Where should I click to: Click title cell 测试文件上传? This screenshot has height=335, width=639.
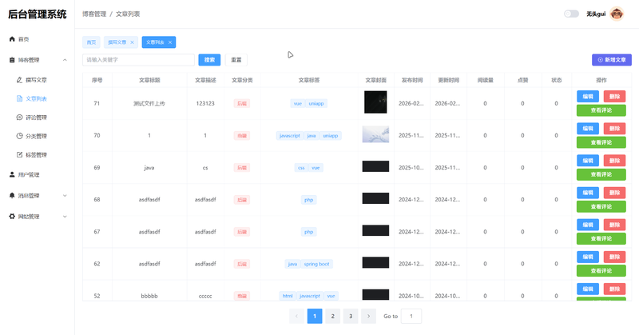pyautogui.click(x=149, y=104)
